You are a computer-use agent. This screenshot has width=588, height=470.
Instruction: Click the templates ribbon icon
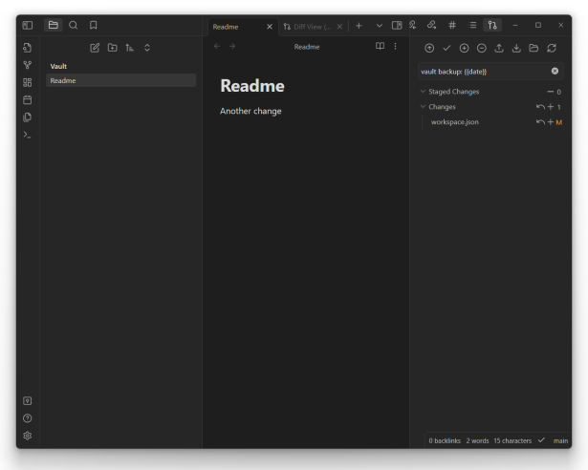pos(28,117)
